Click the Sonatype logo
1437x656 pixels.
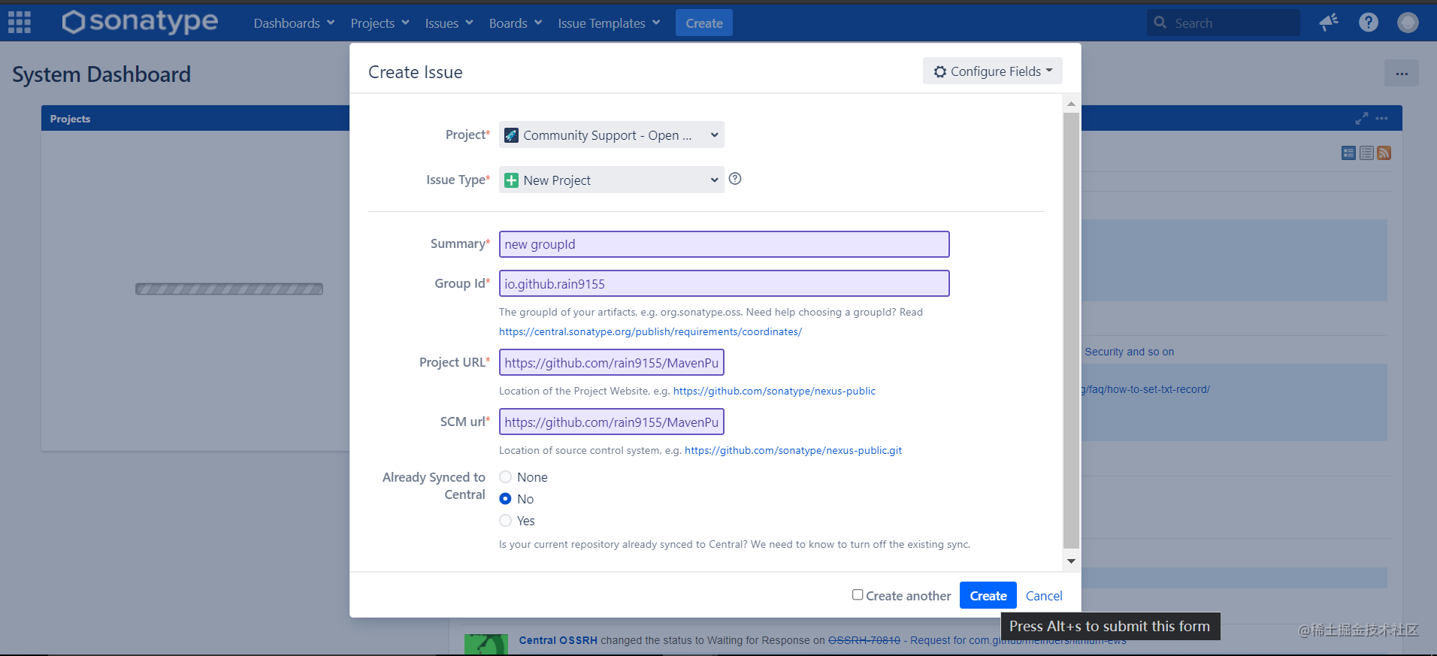click(140, 22)
